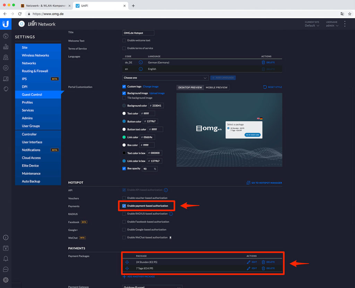Click the move handle for 24 Stunden package
The width and height of the screenshot is (355, 288).
(127, 262)
